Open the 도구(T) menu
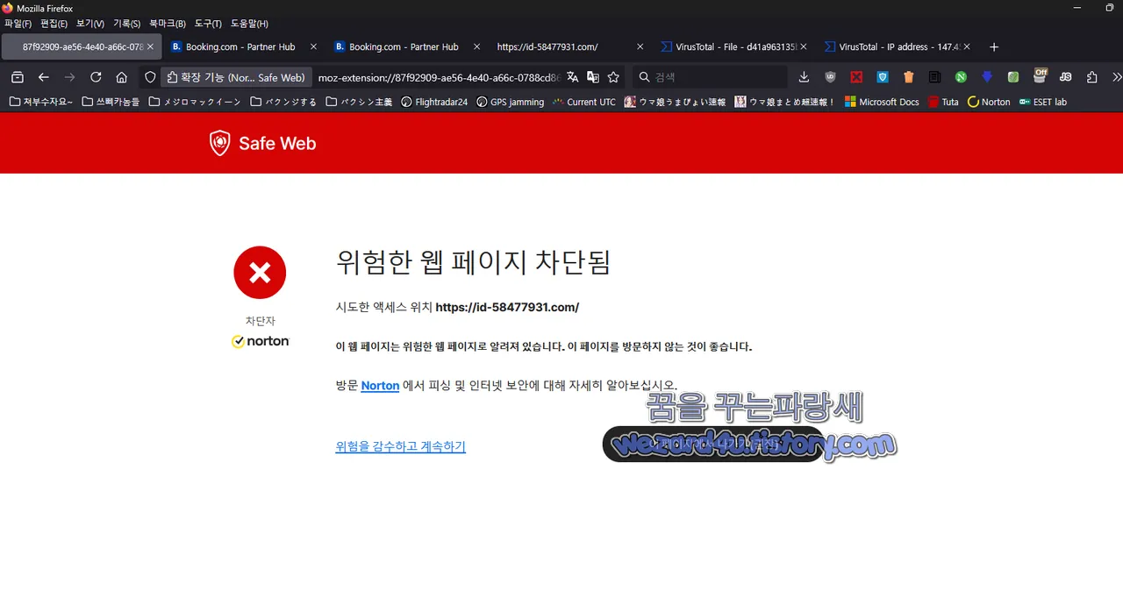The width and height of the screenshot is (1123, 598). click(207, 24)
